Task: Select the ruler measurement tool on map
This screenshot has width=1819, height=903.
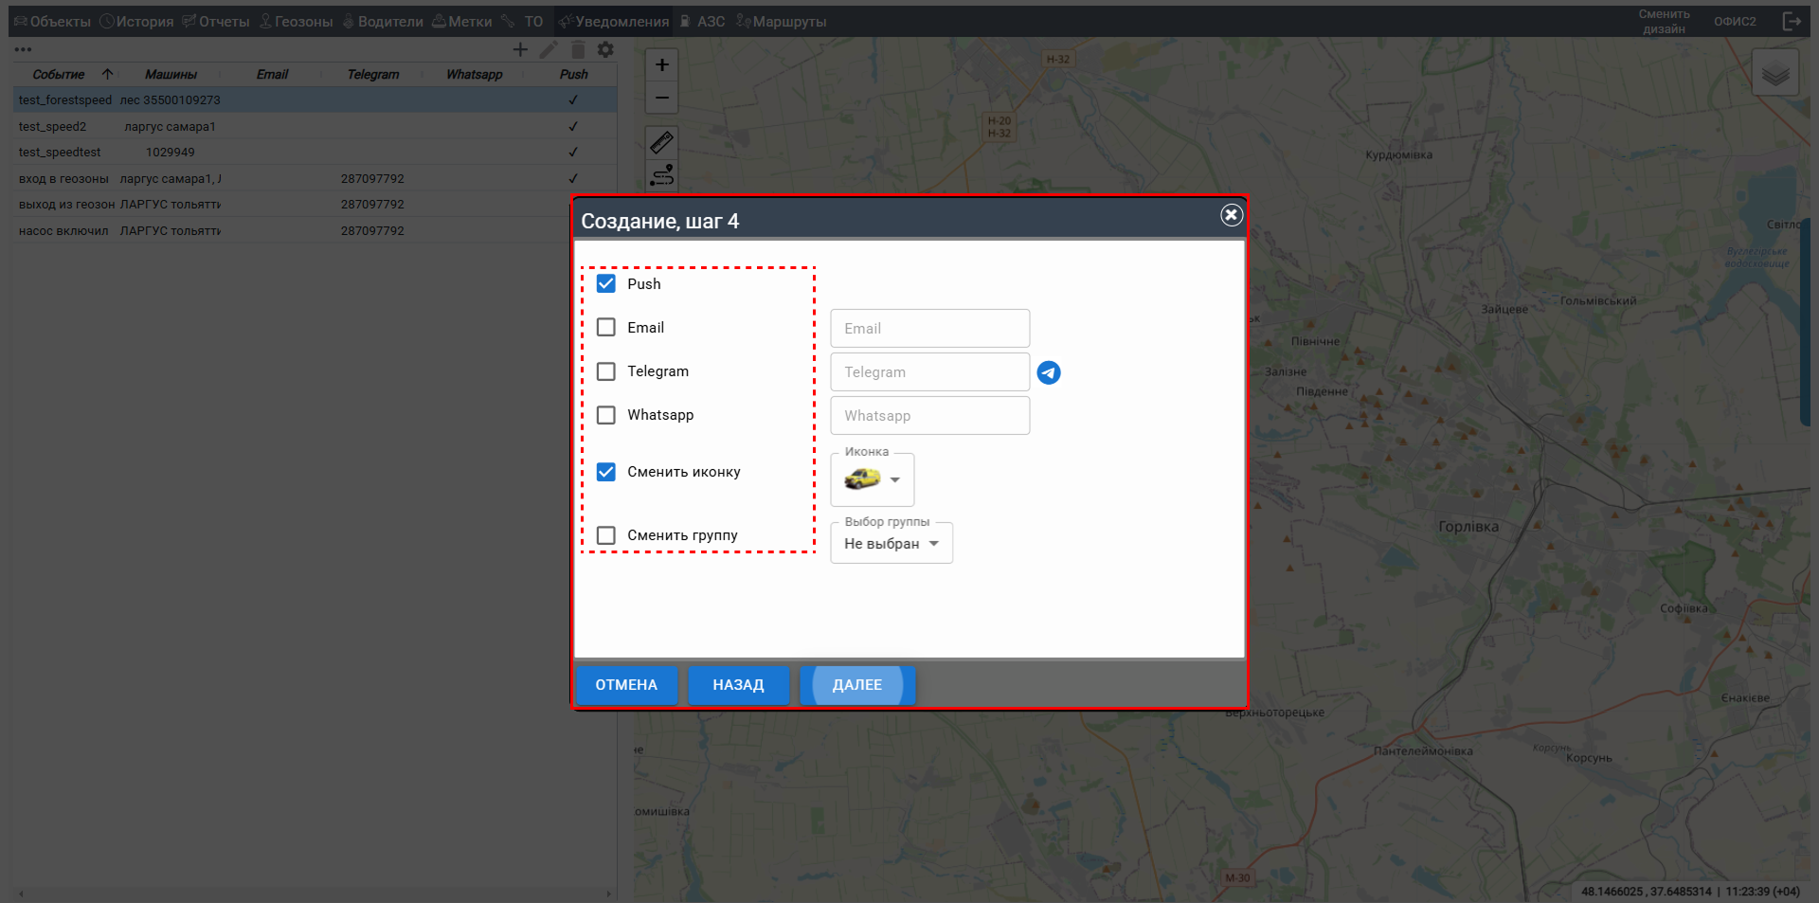Action: point(662,142)
